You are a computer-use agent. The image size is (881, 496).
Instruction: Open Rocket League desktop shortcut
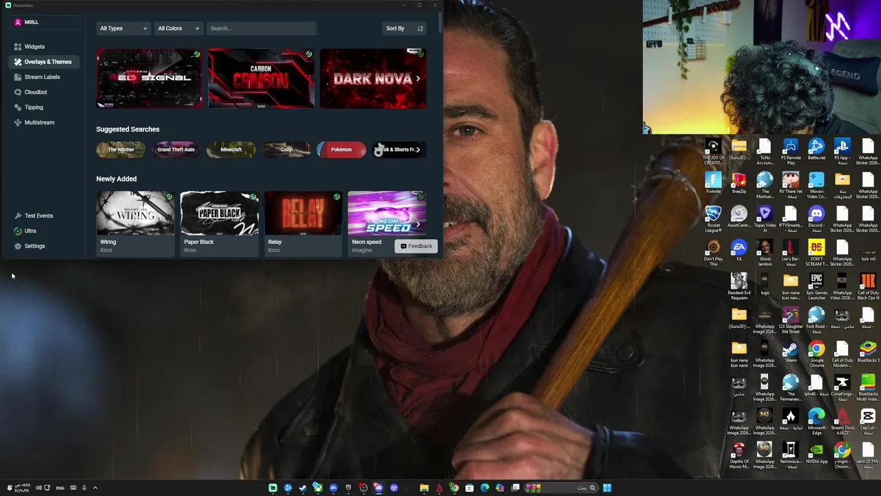(713, 220)
